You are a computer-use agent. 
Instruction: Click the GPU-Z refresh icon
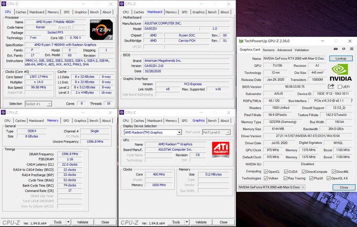click(x=344, y=49)
